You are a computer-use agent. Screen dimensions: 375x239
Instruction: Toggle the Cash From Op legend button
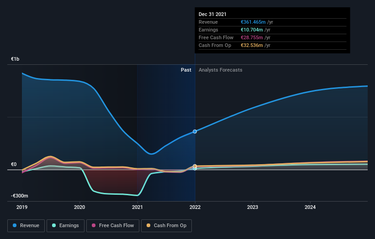(166, 226)
